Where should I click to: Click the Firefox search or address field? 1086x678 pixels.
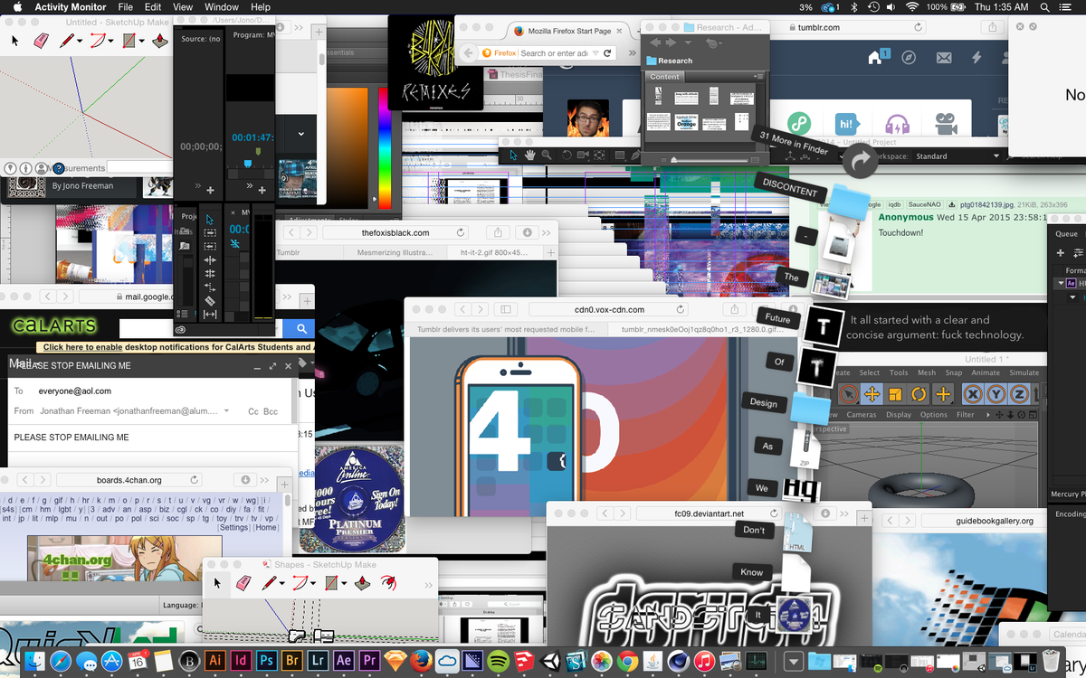(x=548, y=53)
